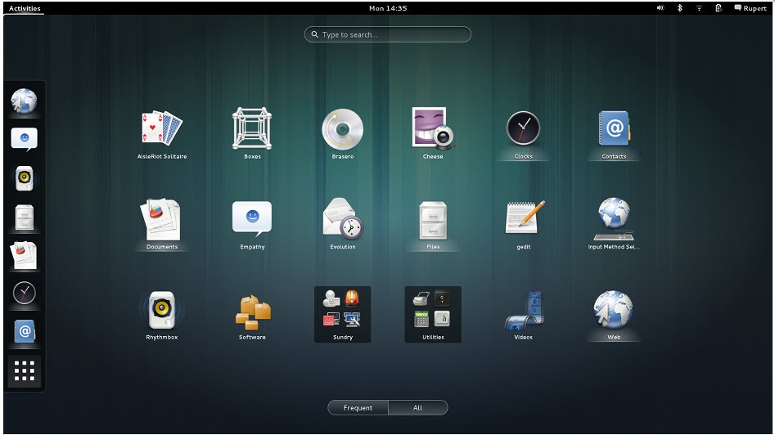The width and height of the screenshot is (775, 435).
Task: Open the Bluetooth status menu
Action: [679, 8]
